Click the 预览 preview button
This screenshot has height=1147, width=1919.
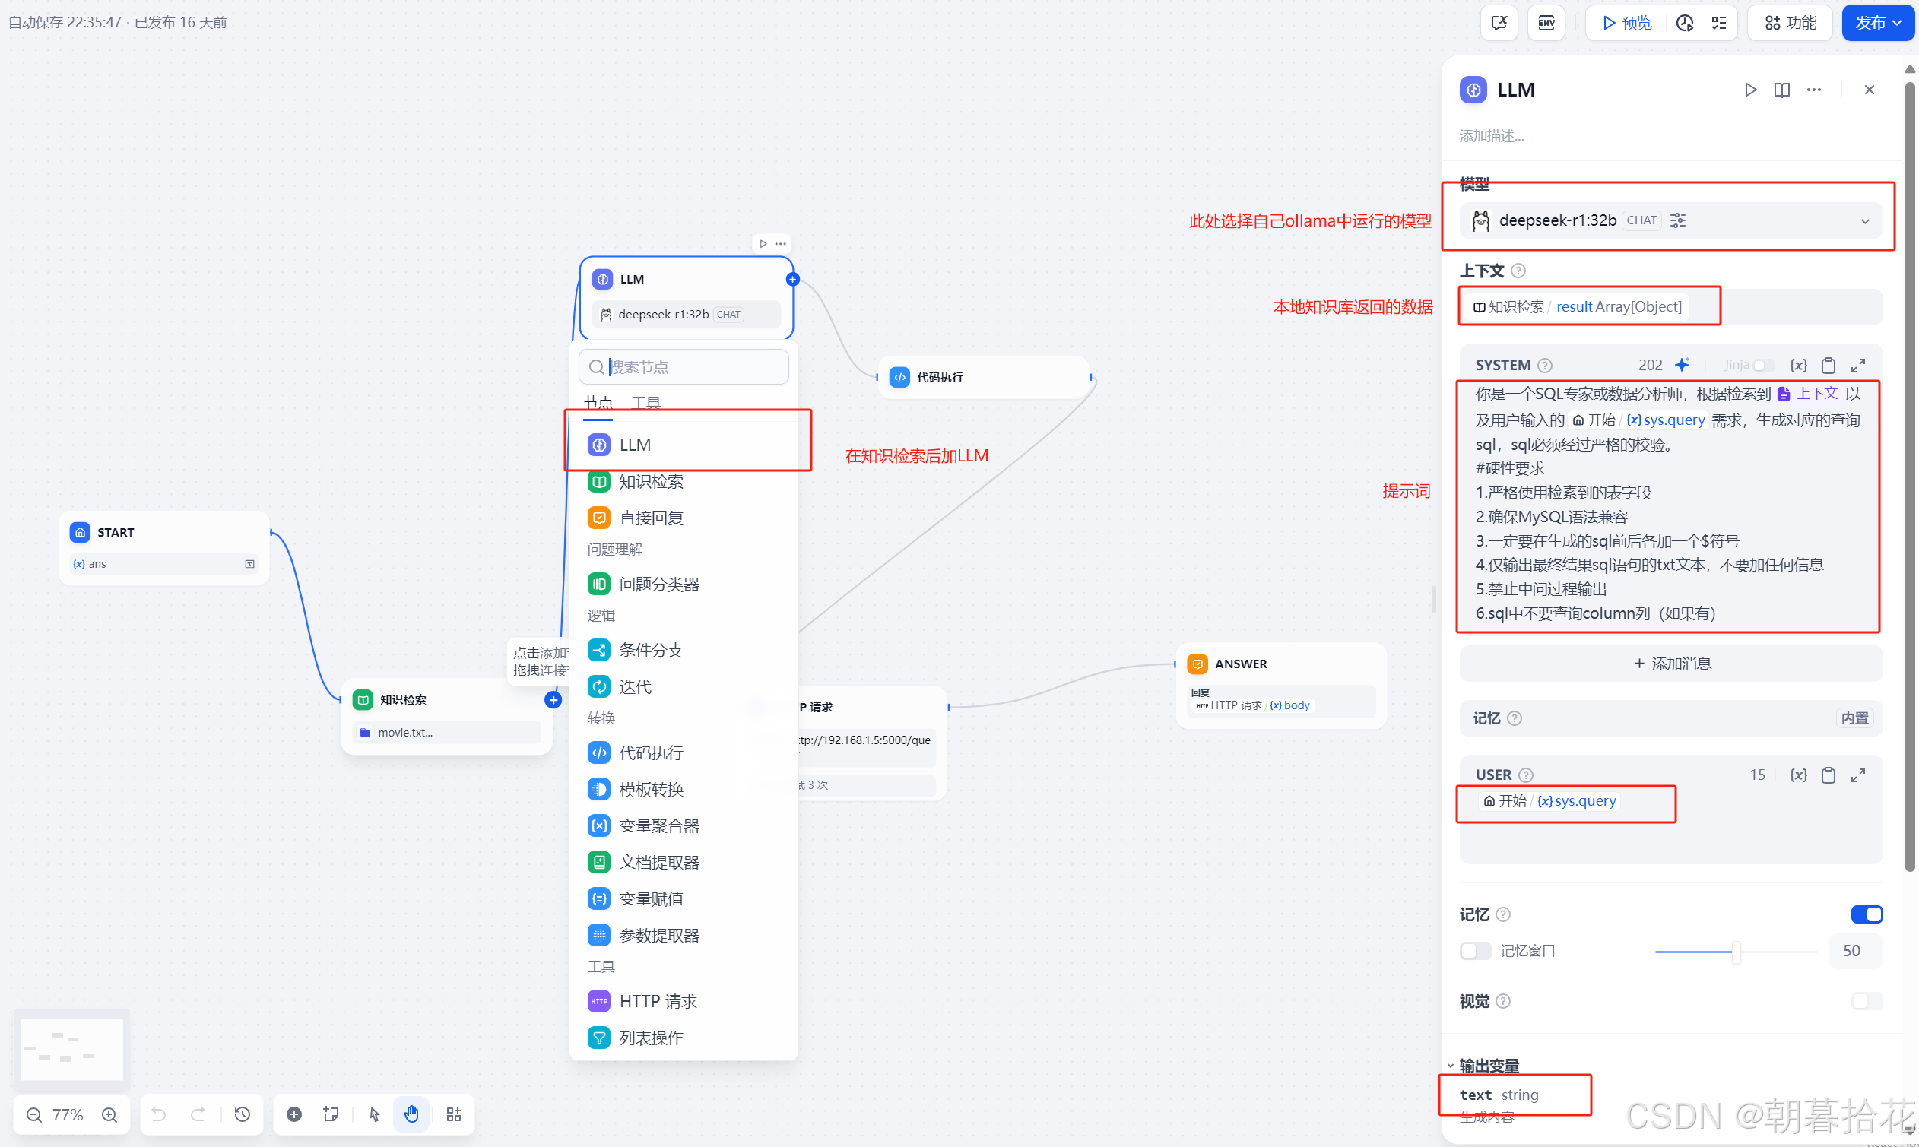click(1628, 22)
